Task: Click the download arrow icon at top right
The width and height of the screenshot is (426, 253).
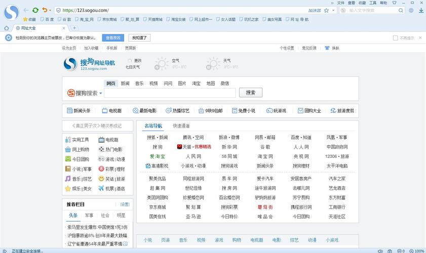Action: click(x=421, y=10)
